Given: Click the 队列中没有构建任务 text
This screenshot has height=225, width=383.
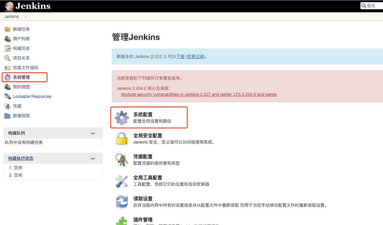Looking at the screenshot, I should 24,142.
